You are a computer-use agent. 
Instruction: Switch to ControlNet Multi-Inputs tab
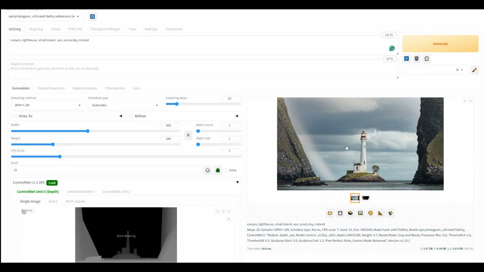[75, 201]
